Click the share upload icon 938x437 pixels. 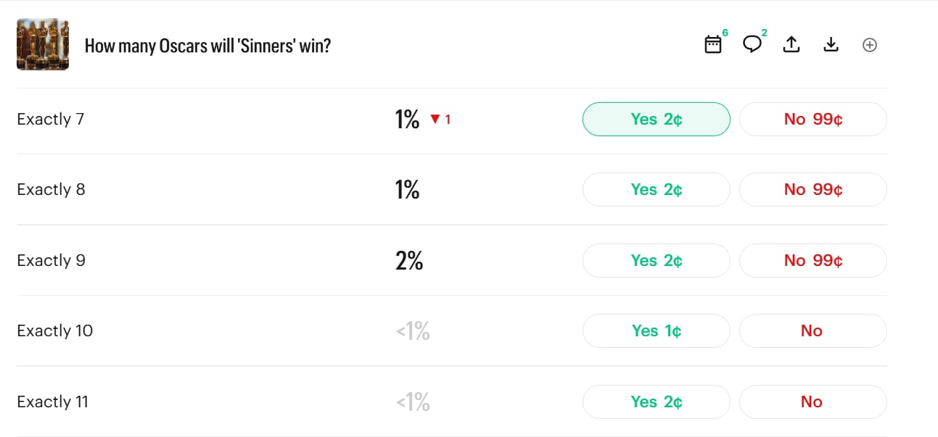tap(791, 45)
